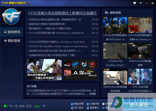156x111 pixels.
Task: Open news 来自宝岛台湾的全能解说立蓁
Action: pyautogui.click(x=55, y=19)
